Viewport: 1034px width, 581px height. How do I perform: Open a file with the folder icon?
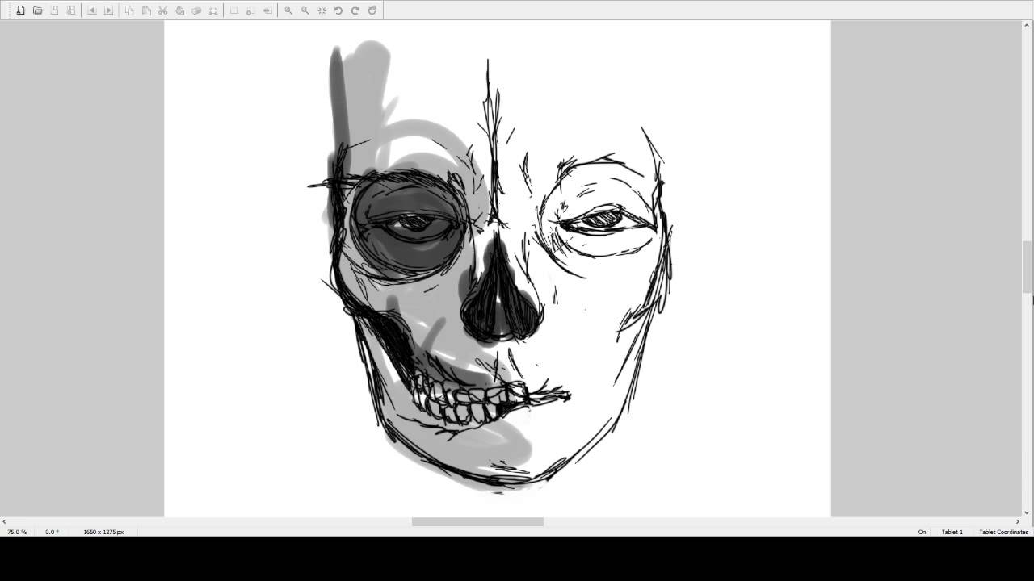(38, 10)
